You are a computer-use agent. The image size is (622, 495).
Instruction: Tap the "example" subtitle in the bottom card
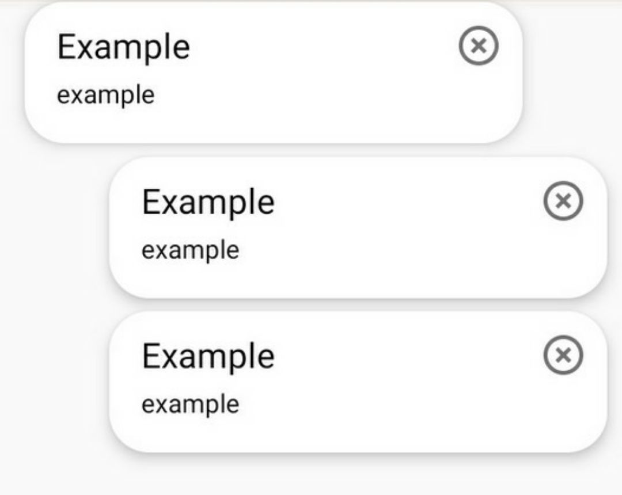coord(191,405)
